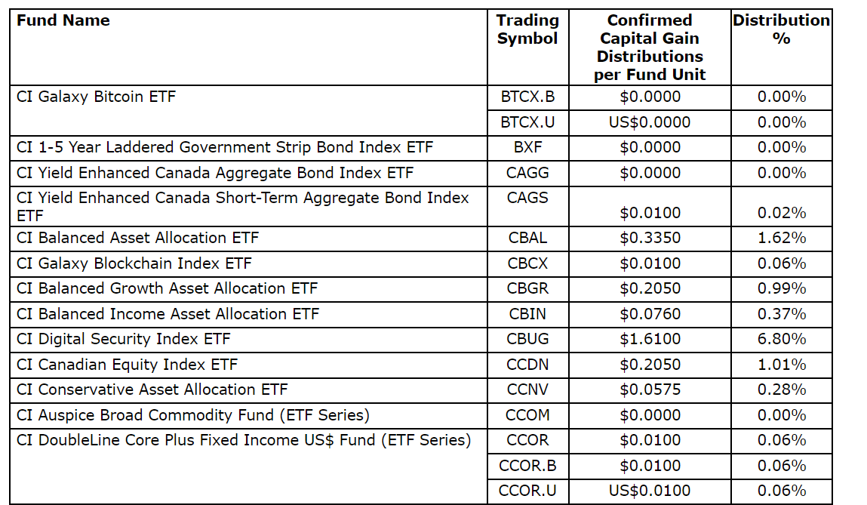The width and height of the screenshot is (867, 505).
Task: Click the Distribution % column header
Action: pos(781,29)
